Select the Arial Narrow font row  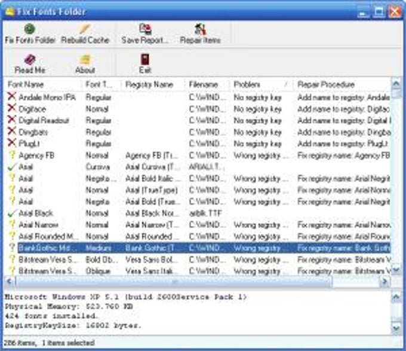tap(197, 225)
